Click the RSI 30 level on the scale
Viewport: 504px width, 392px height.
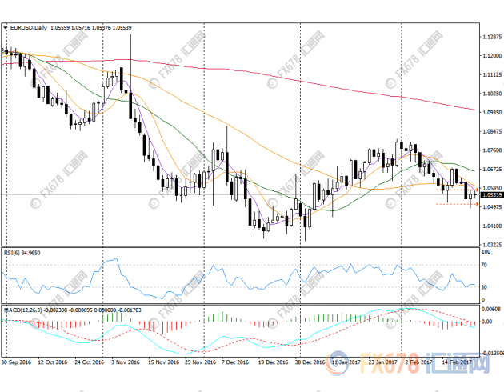click(x=486, y=286)
